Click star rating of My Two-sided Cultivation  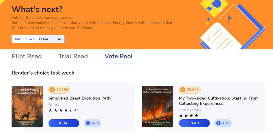click(x=189, y=116)
